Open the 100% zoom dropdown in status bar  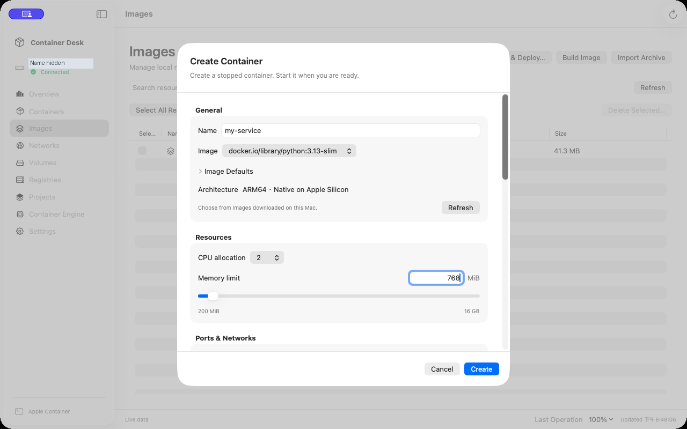coord(601,420)
